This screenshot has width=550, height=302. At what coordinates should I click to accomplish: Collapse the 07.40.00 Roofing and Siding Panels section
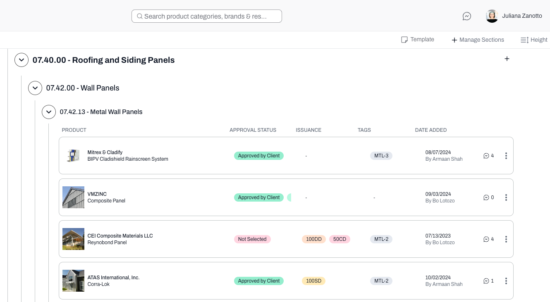(22, 60)
